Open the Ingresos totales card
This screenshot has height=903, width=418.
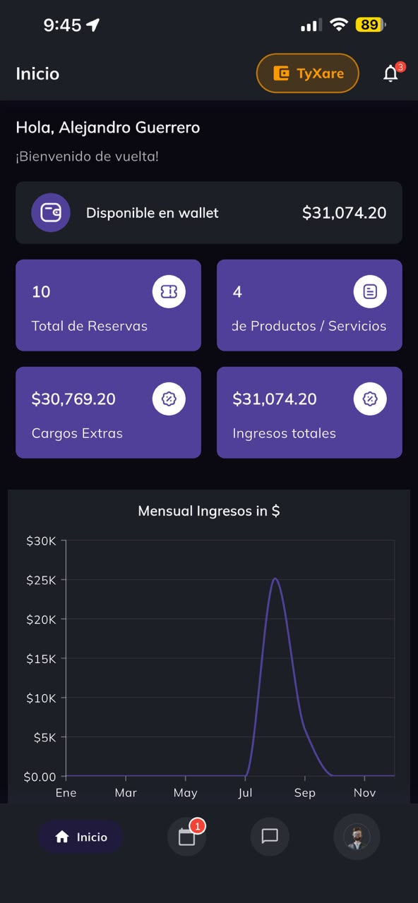309,413
